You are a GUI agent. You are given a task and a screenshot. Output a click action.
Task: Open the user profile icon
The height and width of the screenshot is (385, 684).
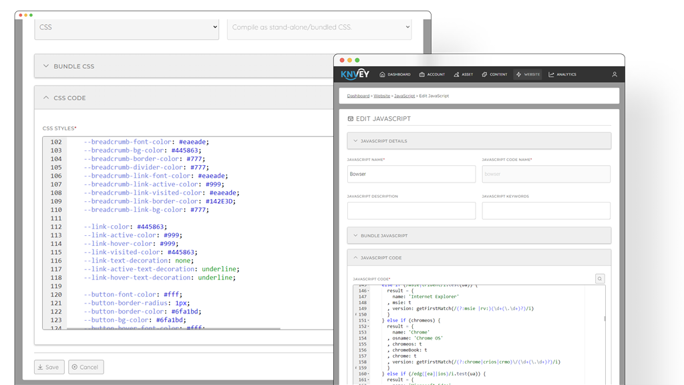click(x=615, y=74)
